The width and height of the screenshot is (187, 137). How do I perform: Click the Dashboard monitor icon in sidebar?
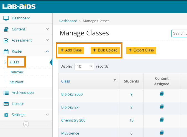click(x=6, y=18)
